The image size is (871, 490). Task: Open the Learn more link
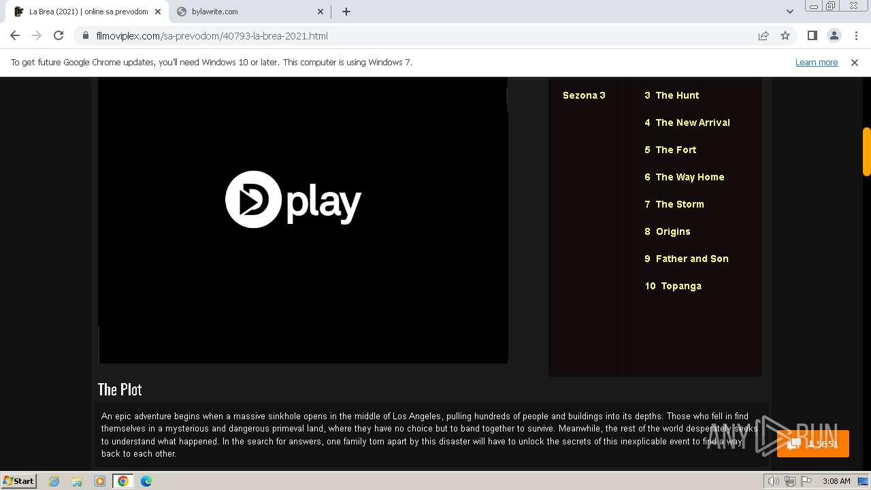pyautogui.click(x=817, y=62)
